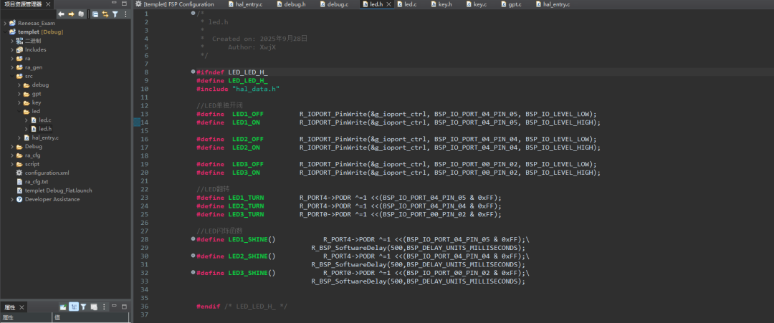This screenshot has height=323, width=774.
Task: Select configuration.xml in project tree
Action: [47, 173]
